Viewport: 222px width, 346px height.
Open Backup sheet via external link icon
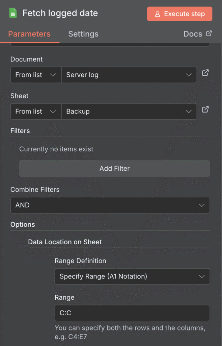point(205,109)
